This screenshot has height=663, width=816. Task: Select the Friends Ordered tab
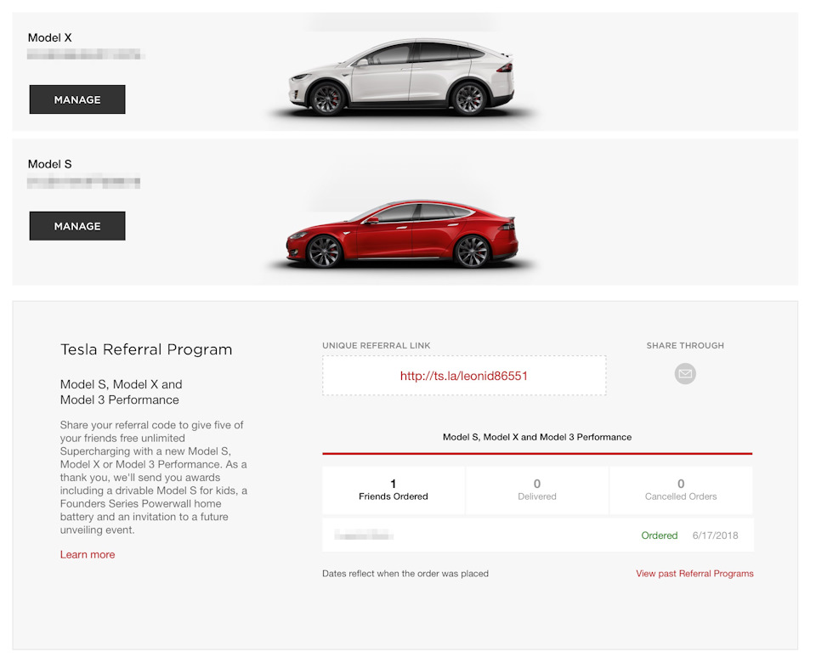pyautogui.click(x=394, y=490)
